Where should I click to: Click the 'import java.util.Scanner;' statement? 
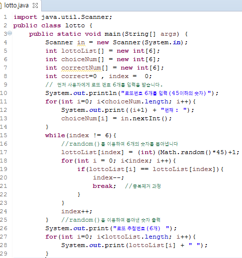coord(63,17)
